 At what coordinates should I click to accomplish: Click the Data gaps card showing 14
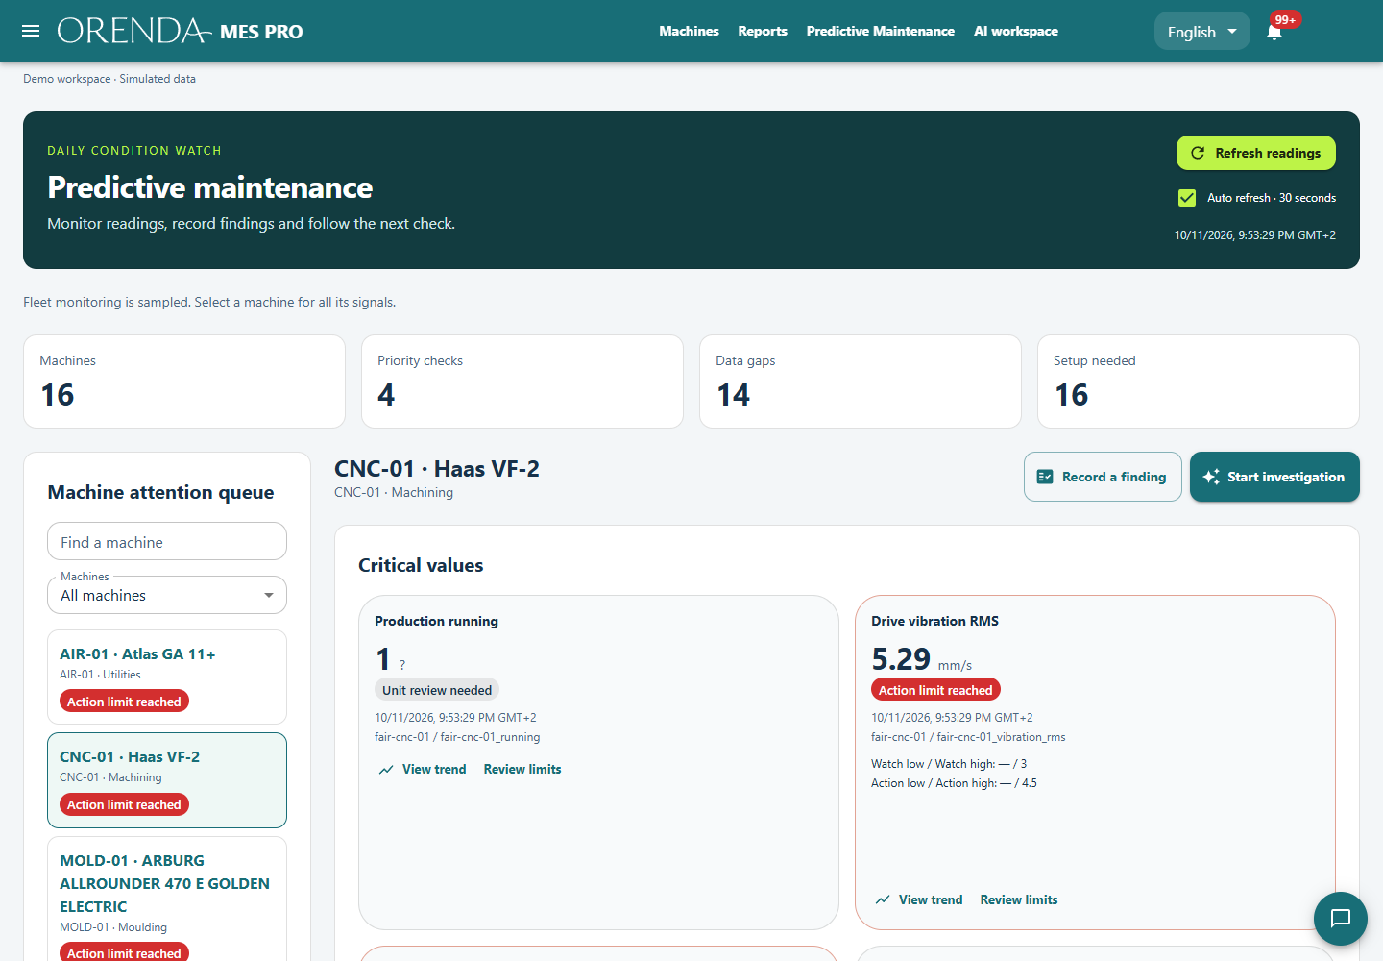(861, 382)
